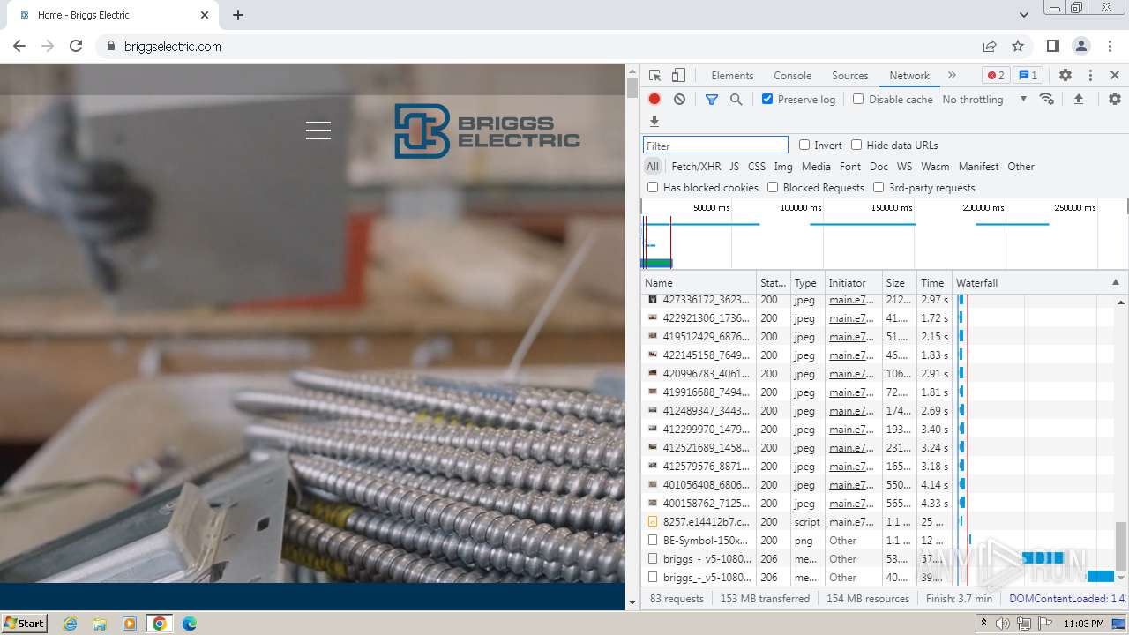Filter requests by WS
The image size is (1129, 635).
pos(904,167)
